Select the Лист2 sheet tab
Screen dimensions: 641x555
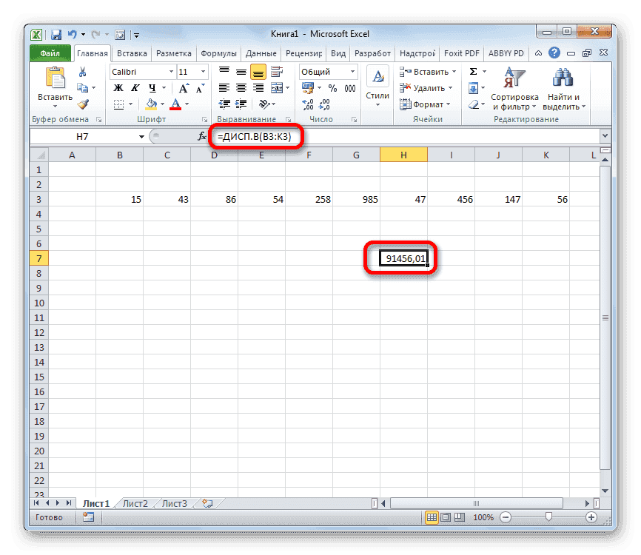pyautogui.click(x=135, y=502)
